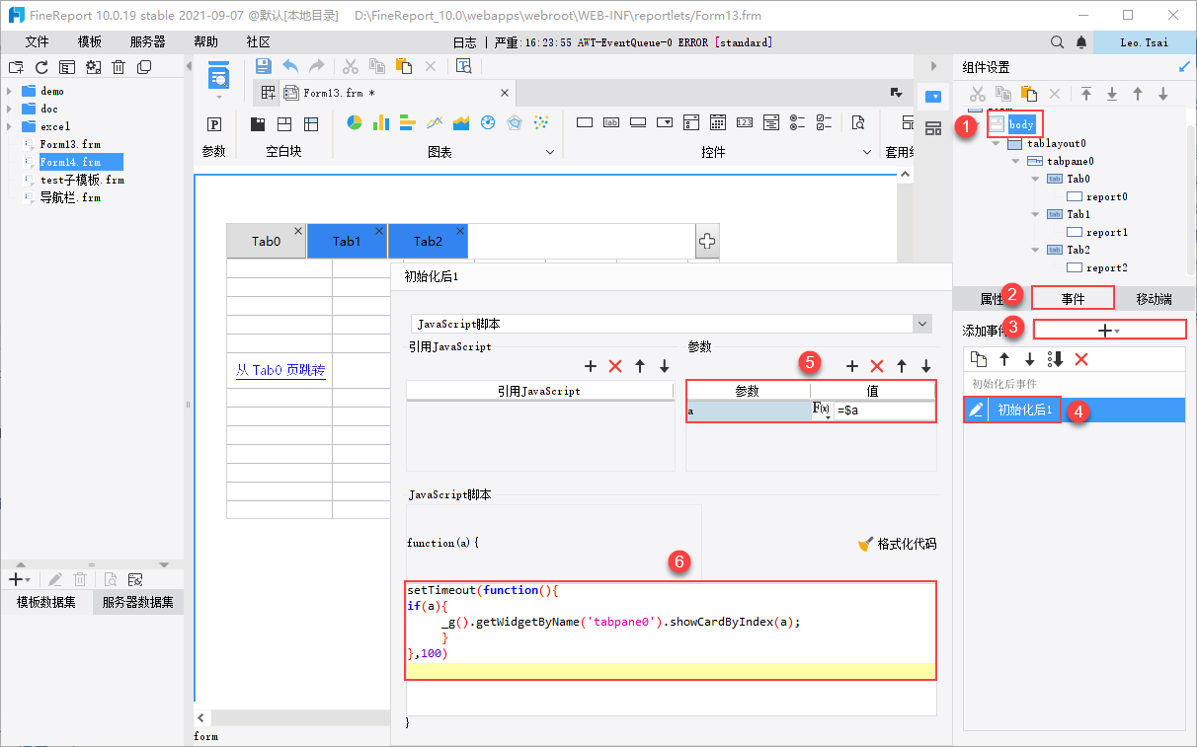Select the radar chart icon
The image size is (1197, 747).
pyautogui.click(x=514, y=123)
